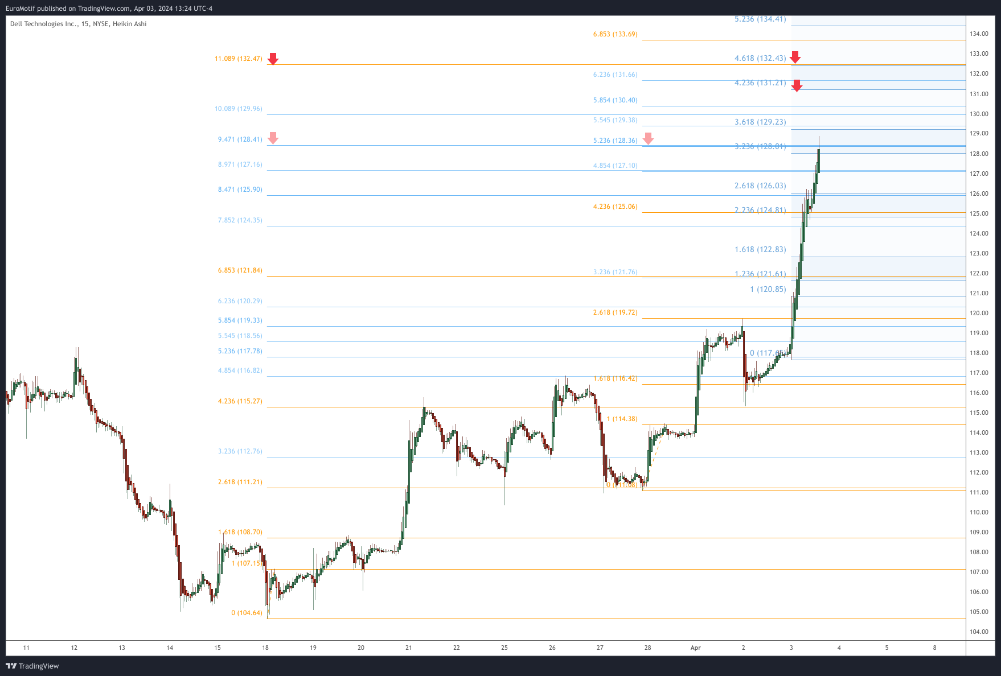Select Fibonacci label 4.236 (125.06)
The height and width of the screenshot is (676, 1001).
click(616, 207)
